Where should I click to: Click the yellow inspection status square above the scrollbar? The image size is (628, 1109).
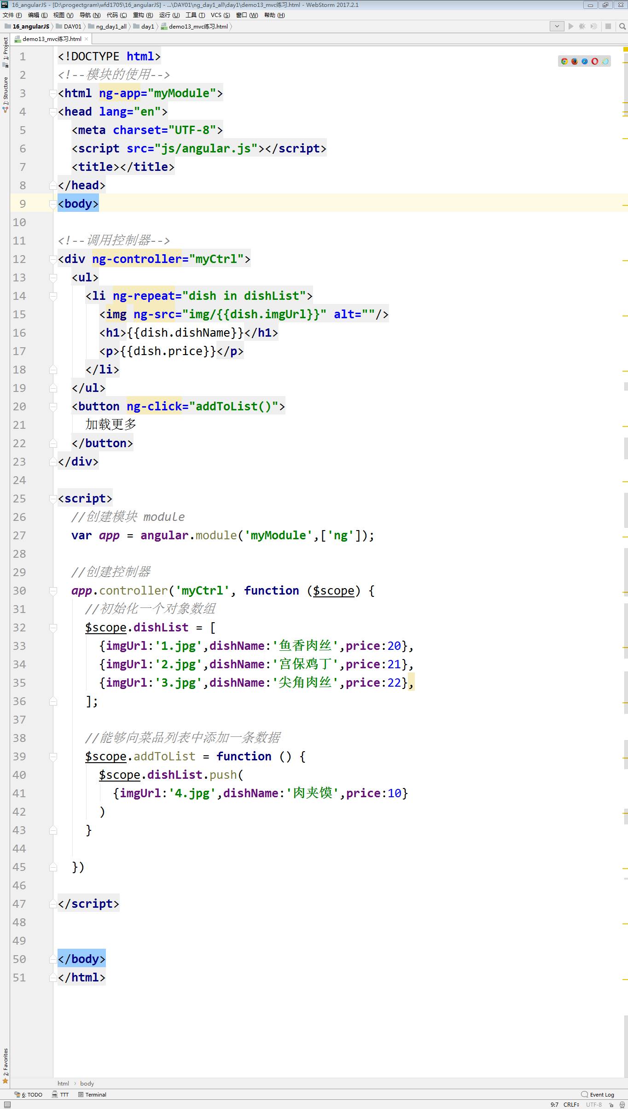coord(625,49)
